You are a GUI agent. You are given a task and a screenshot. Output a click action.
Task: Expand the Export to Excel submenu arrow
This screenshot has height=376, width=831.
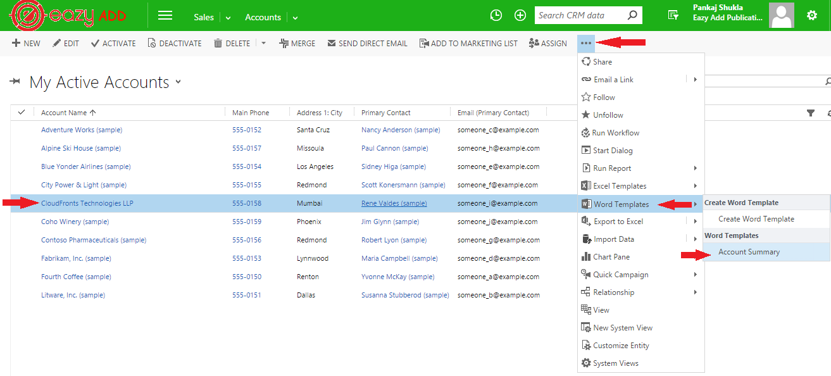click(x=695, y=222)
